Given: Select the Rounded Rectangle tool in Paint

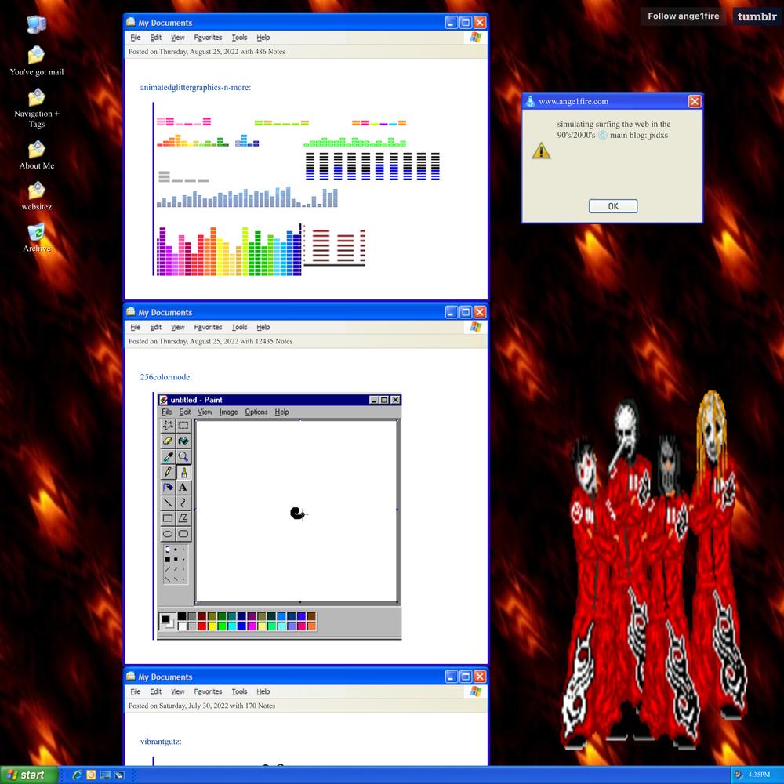Looking at the screenshot, I should pos(183,534).
